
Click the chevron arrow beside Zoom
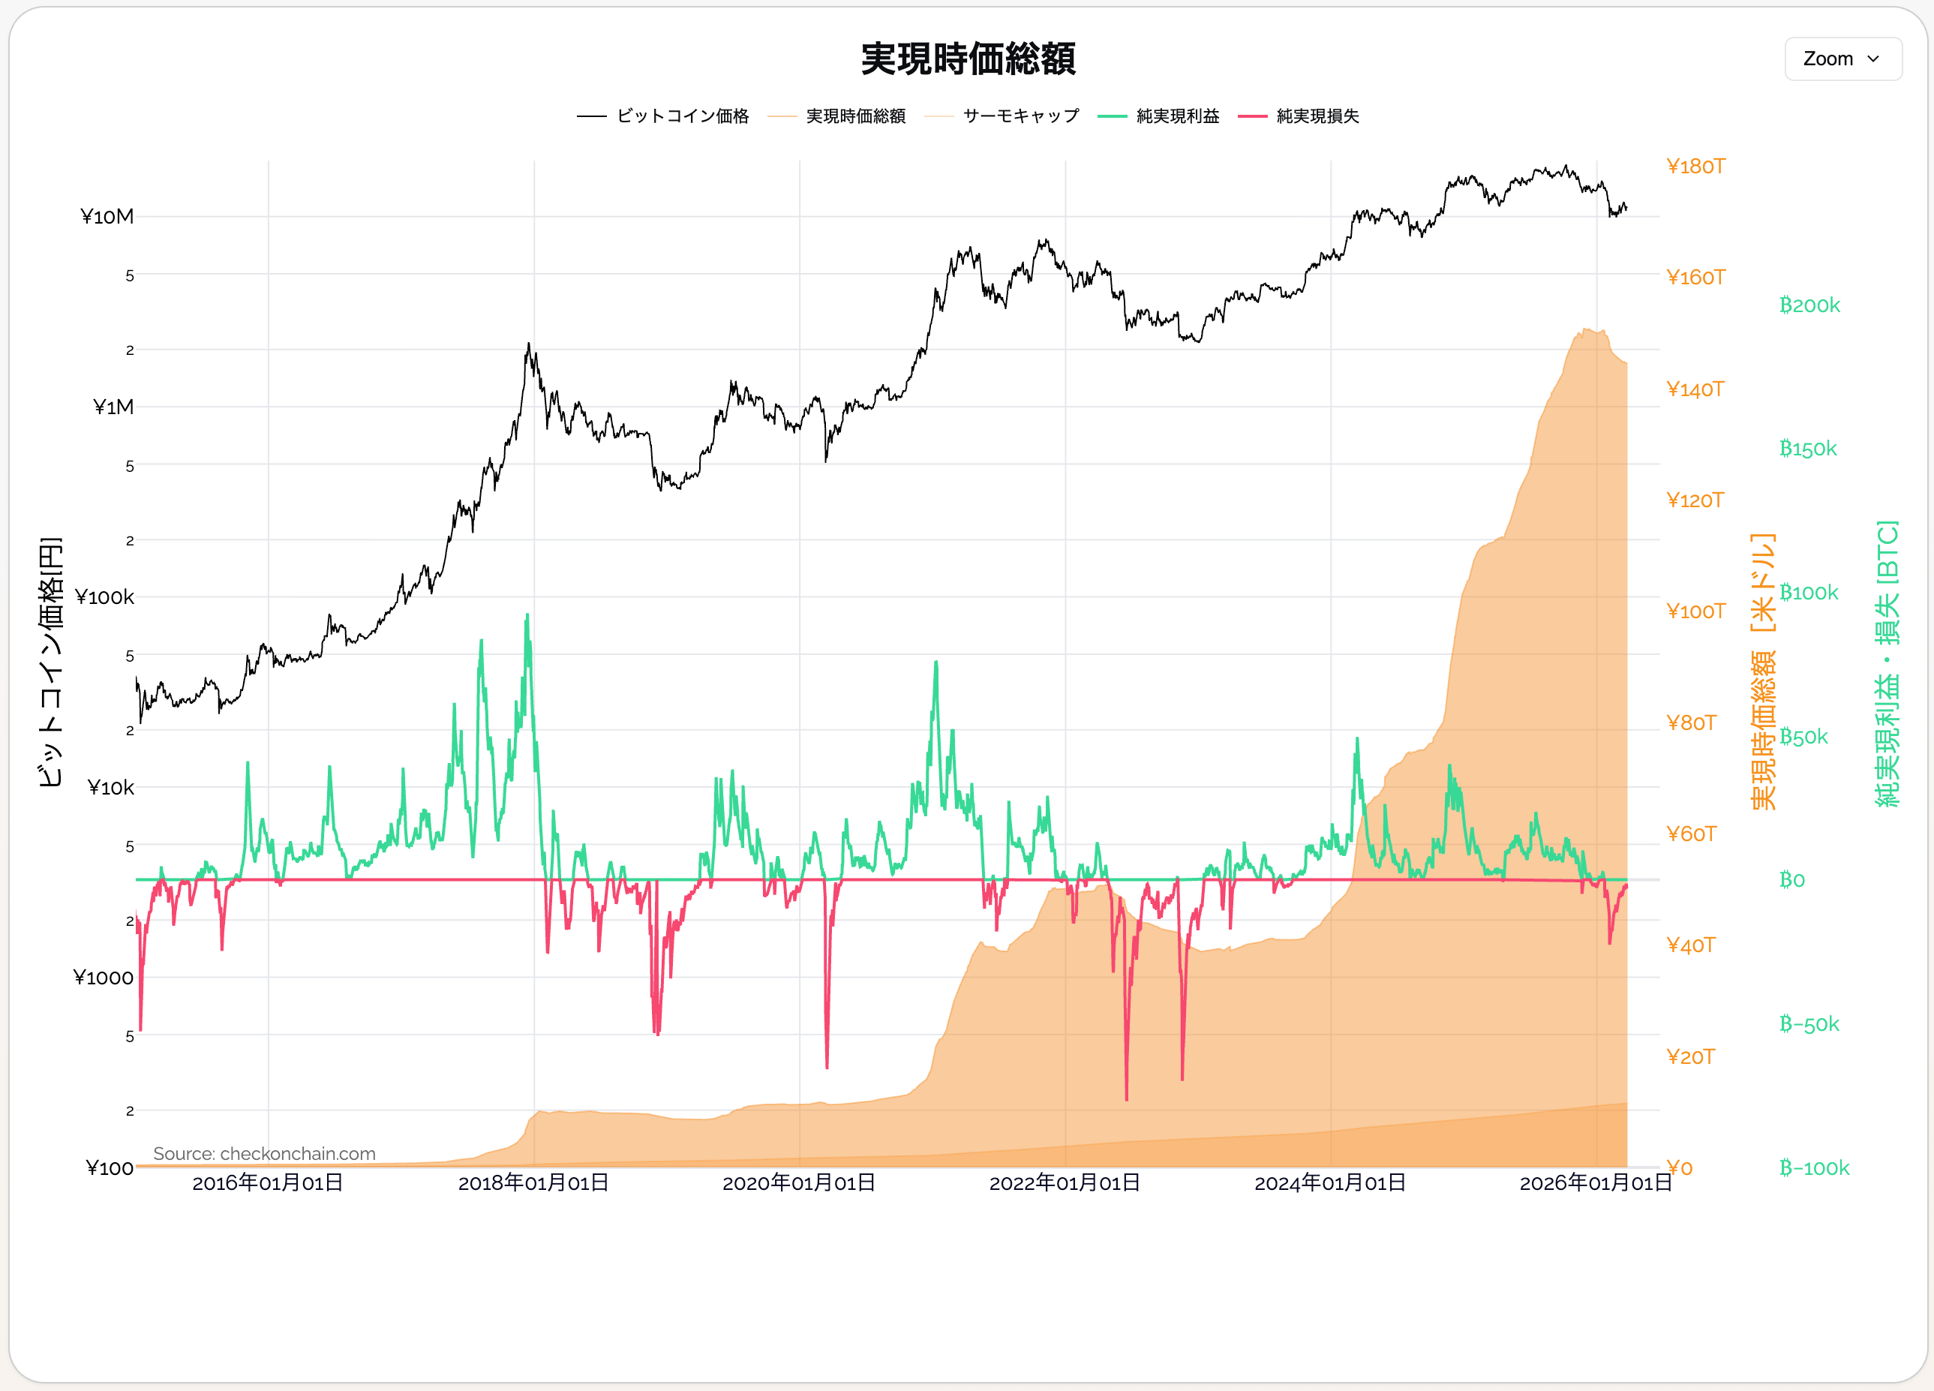pyautogui.click(x=1873, y=59)
